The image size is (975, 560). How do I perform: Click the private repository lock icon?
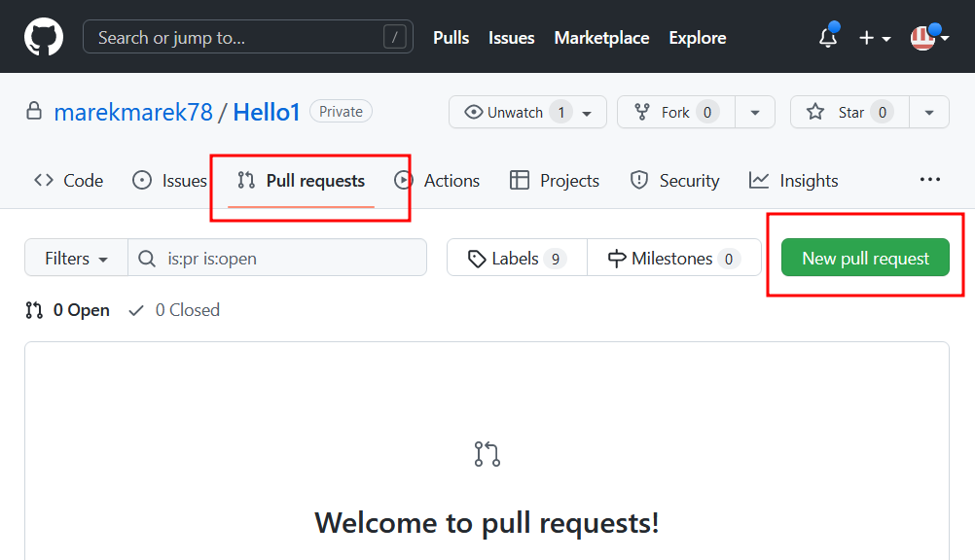[x=34, y=112]
